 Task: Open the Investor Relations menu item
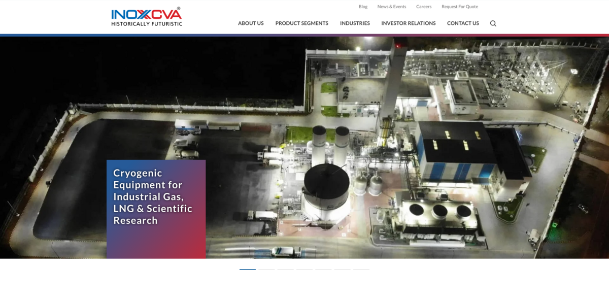408,23
